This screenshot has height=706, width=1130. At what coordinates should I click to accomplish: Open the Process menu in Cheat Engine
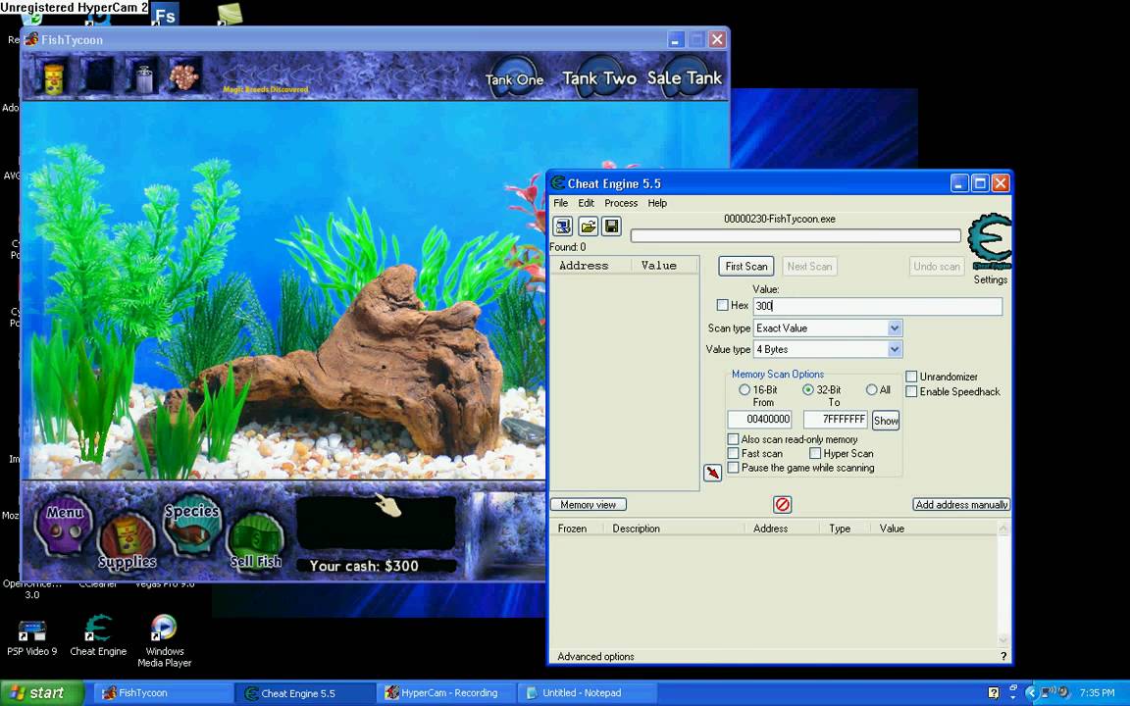621,203
